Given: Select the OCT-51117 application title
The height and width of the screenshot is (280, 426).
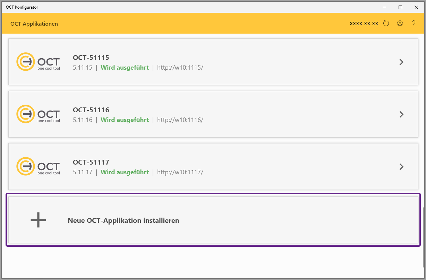Looking at the screenshot, I should 91,162.
